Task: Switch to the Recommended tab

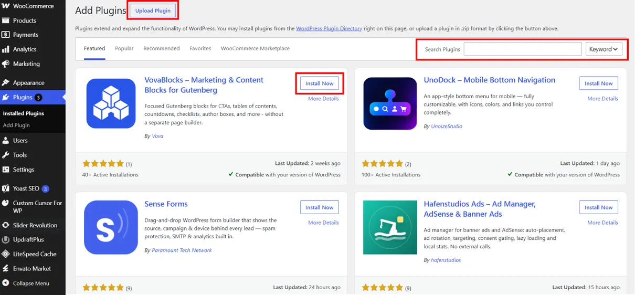Action: click(162, 48)
